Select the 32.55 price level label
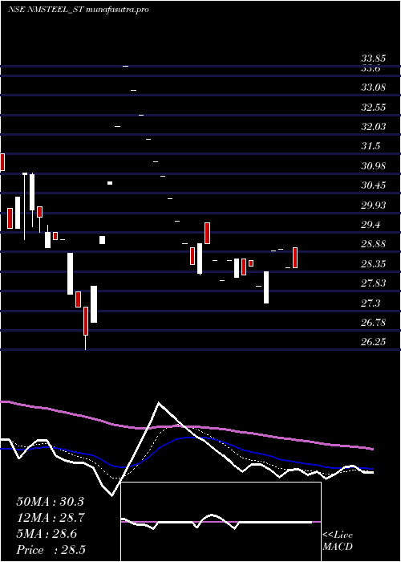 pyautogui.click(x=373, y=107)
